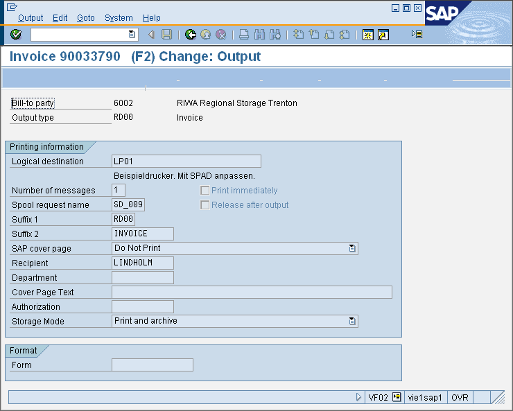Click the Find binoculars icon
Image resolution: width=513 pixels, height=411 pixels.
pos(259,35)
